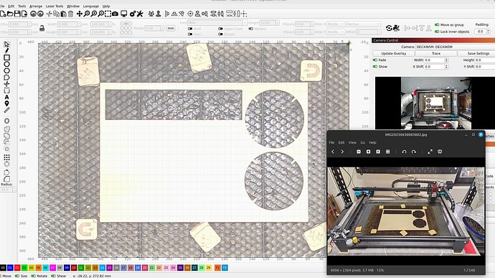Select red 02 layer color swatch
The image size is (495, 278).
click(x=17, y=268)
